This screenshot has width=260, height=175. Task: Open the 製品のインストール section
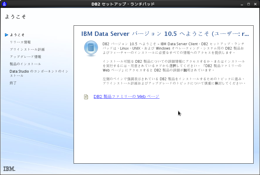pos(25,64)
